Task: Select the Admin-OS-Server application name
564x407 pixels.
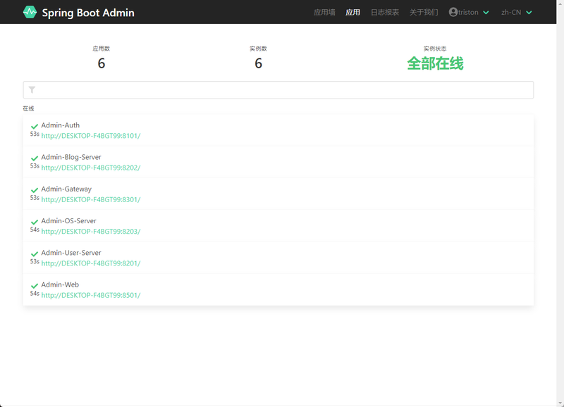Action: 68,221
